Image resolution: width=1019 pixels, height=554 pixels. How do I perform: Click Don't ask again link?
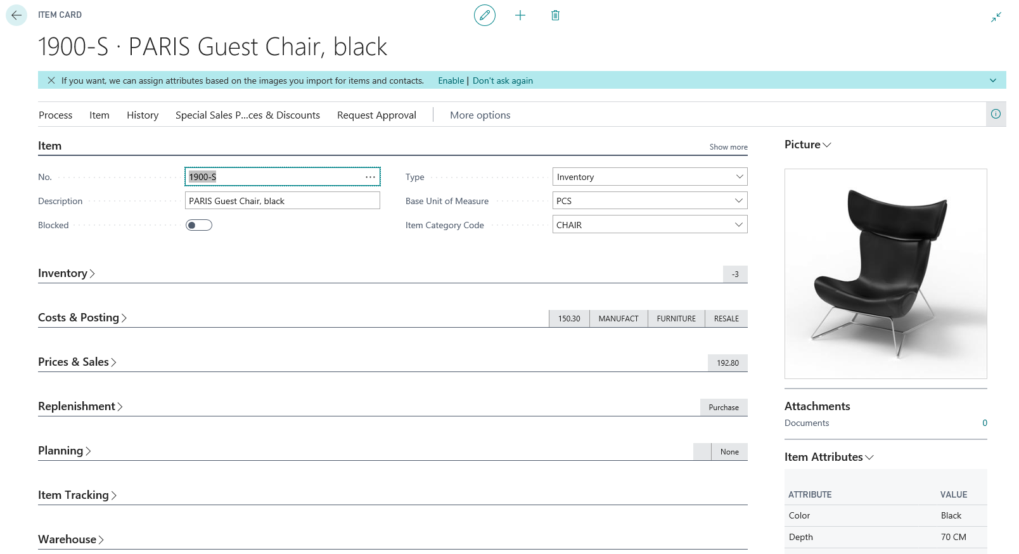(503, 81)
